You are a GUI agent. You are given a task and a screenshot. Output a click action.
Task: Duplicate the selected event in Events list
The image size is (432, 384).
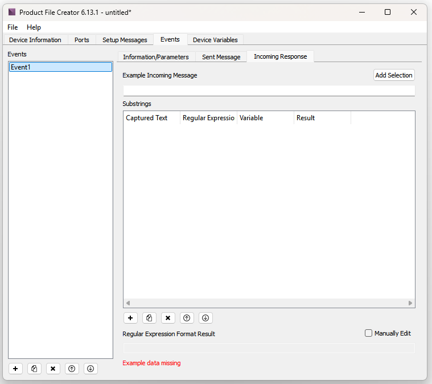tap(34, 369)
